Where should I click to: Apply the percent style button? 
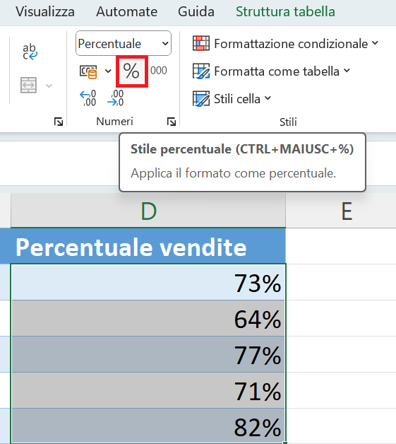[132, 71]
